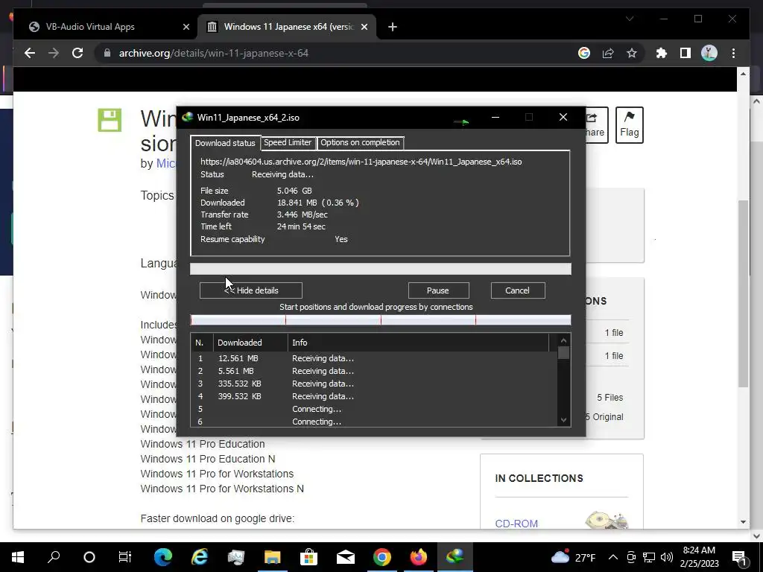763x572 pixels.
Task: Open the Speed Limiter tab
Action: [x=288, y=142]
